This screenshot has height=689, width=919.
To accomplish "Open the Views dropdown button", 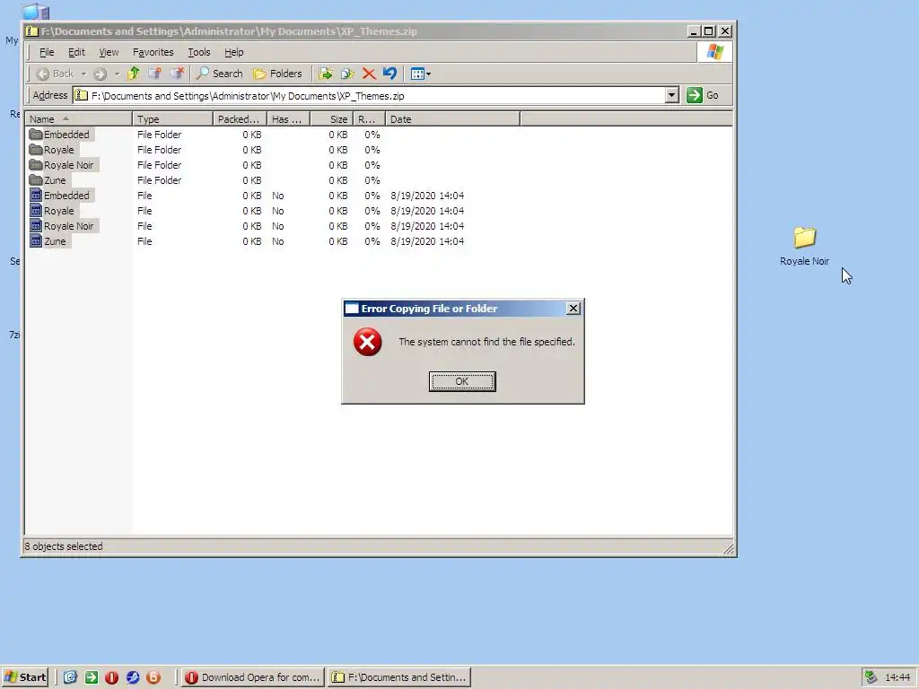I will click(x=420, y=74).
